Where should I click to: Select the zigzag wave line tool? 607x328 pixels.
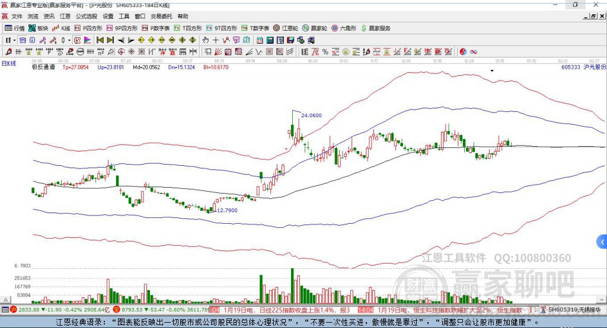(260, 52)
